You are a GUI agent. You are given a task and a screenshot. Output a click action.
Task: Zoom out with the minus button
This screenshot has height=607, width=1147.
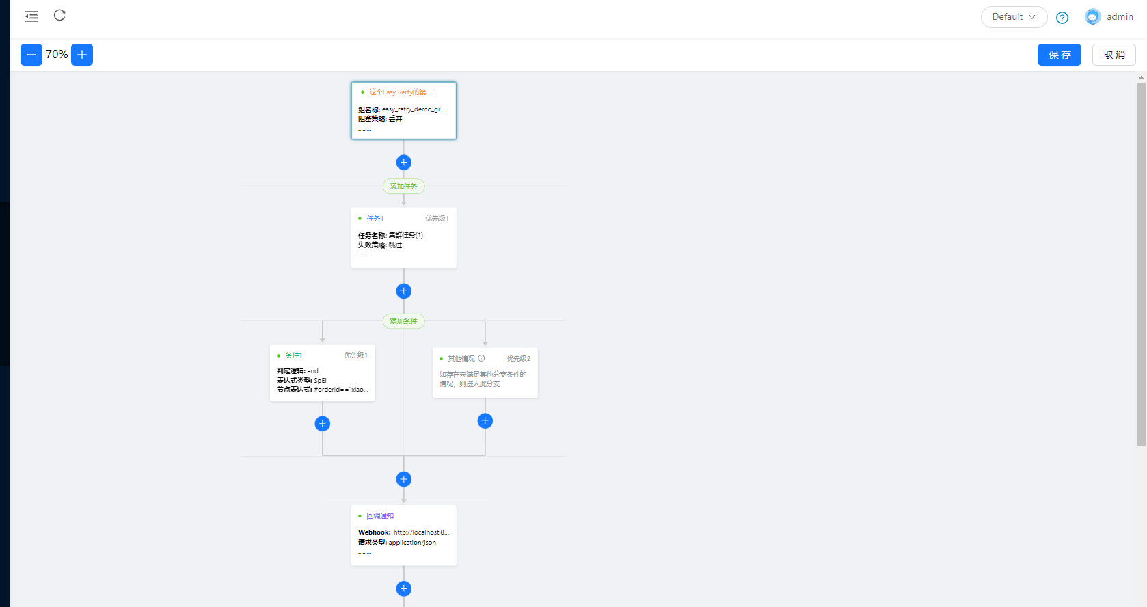click(x=31, y=55)
